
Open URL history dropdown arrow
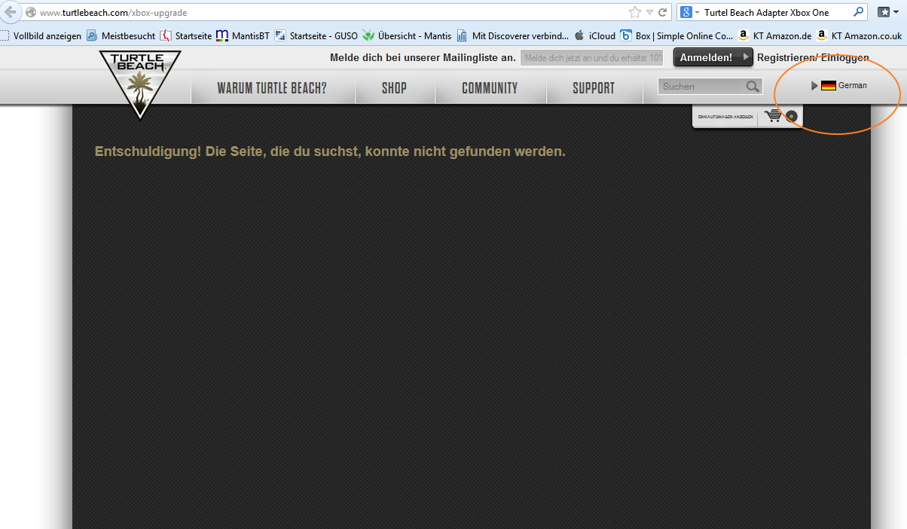tap(649, 13)
